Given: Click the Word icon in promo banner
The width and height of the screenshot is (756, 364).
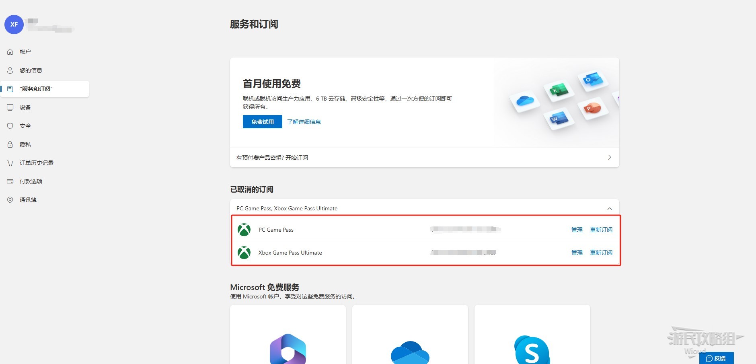Looking at the screenshot, I should [x=559, y=118].
